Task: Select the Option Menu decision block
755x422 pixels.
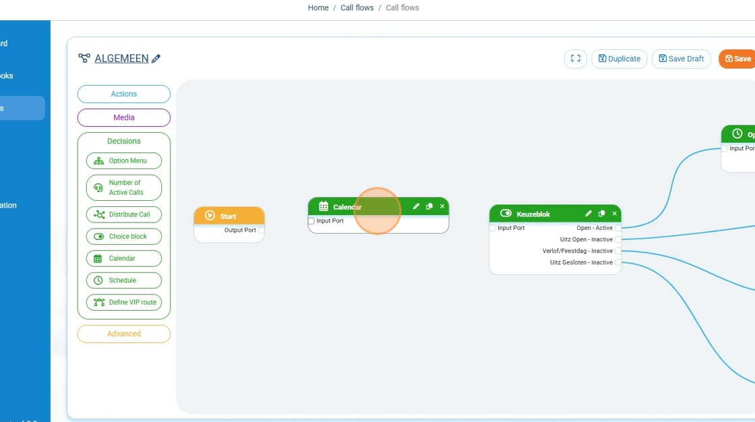Action: [124, 161]
